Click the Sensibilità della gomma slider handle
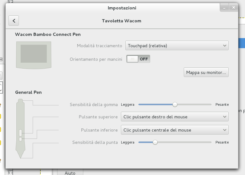 [175, 104]
